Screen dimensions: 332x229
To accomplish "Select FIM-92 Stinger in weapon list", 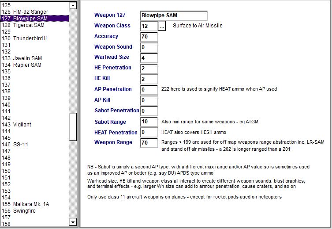I will [x=30, y=12].
